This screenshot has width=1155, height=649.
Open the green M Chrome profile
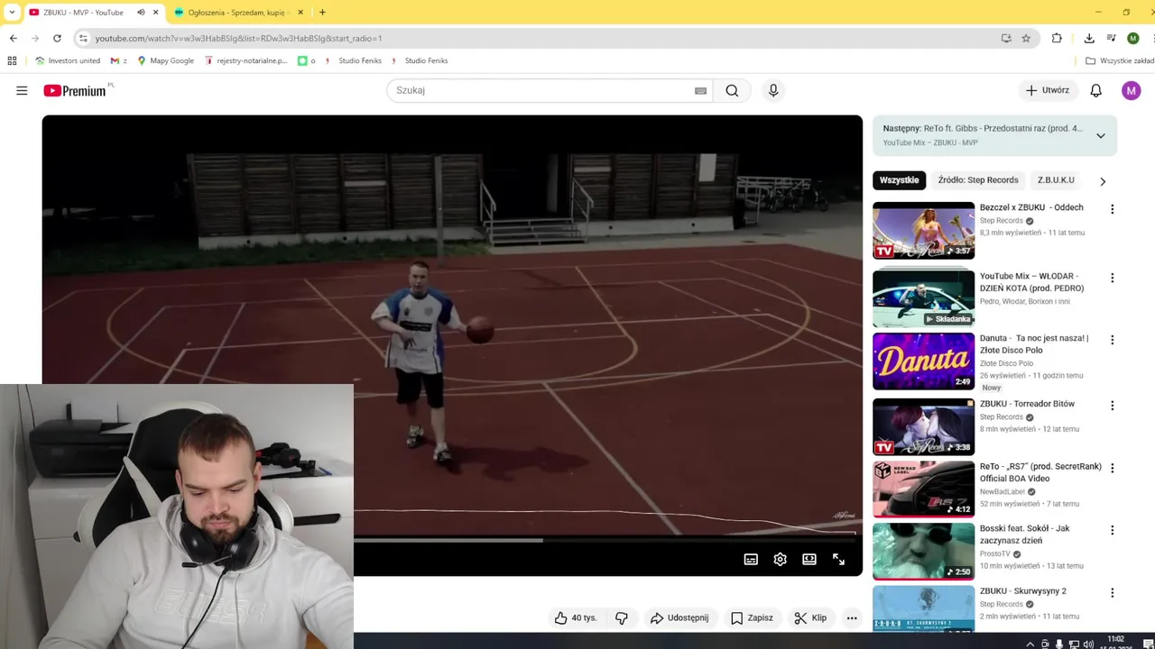click(1133, 38)
